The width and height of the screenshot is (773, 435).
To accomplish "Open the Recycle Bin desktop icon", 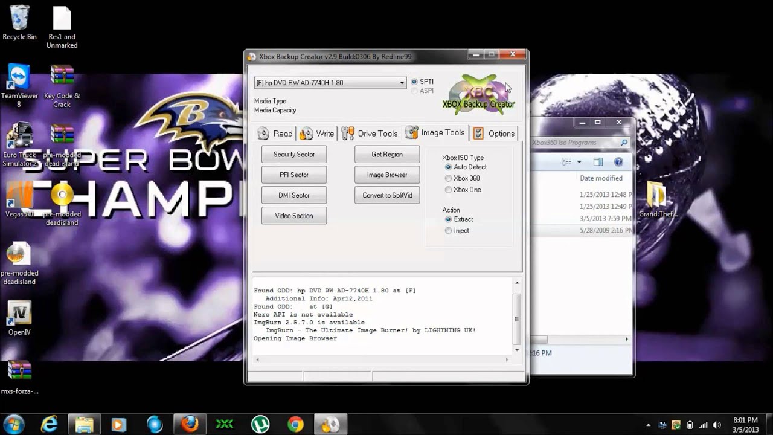I will [x=19, y=18].
